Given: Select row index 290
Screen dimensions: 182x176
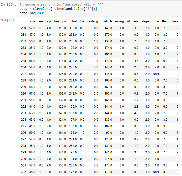Looking at the screenshot, I should coord(23,94).
